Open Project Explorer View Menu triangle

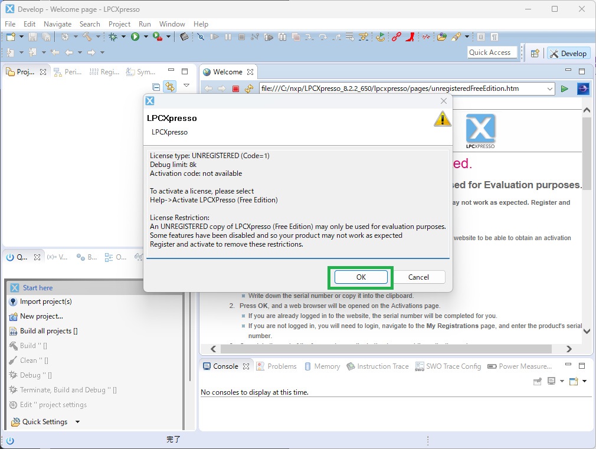click(x=186, y=86)
